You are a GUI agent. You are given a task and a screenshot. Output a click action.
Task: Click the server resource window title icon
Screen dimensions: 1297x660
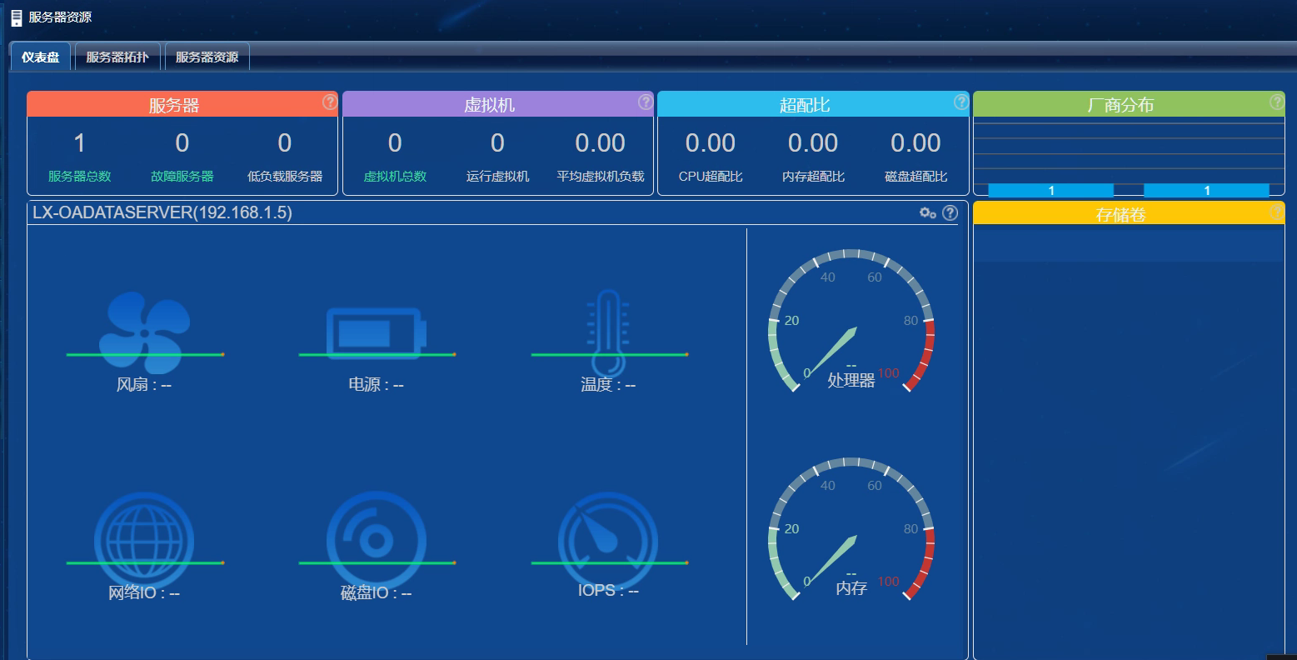16,17
